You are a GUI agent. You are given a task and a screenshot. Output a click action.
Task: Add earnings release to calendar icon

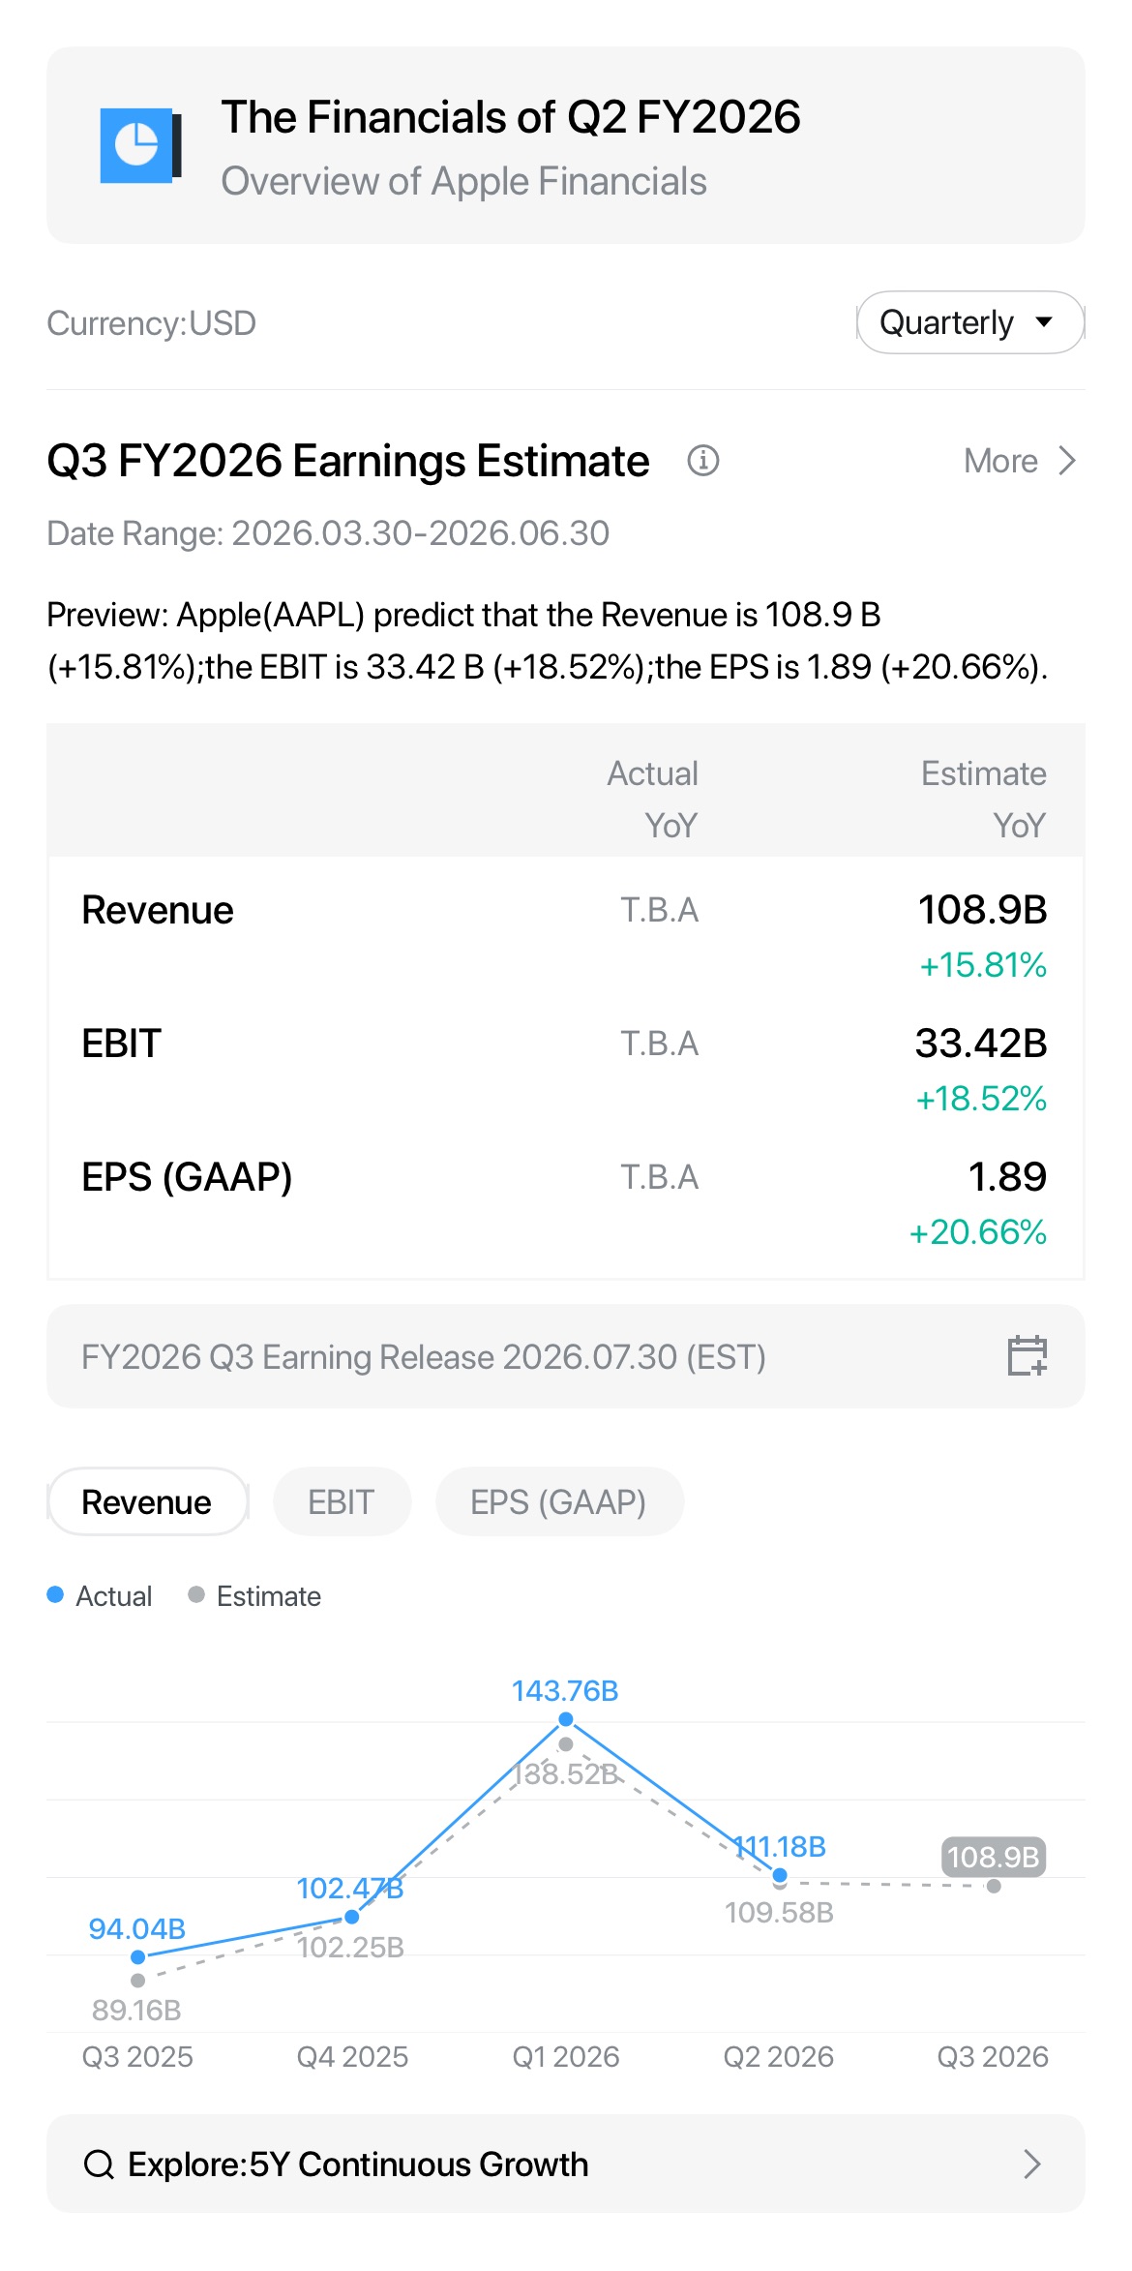(x=1028, y=1355)
